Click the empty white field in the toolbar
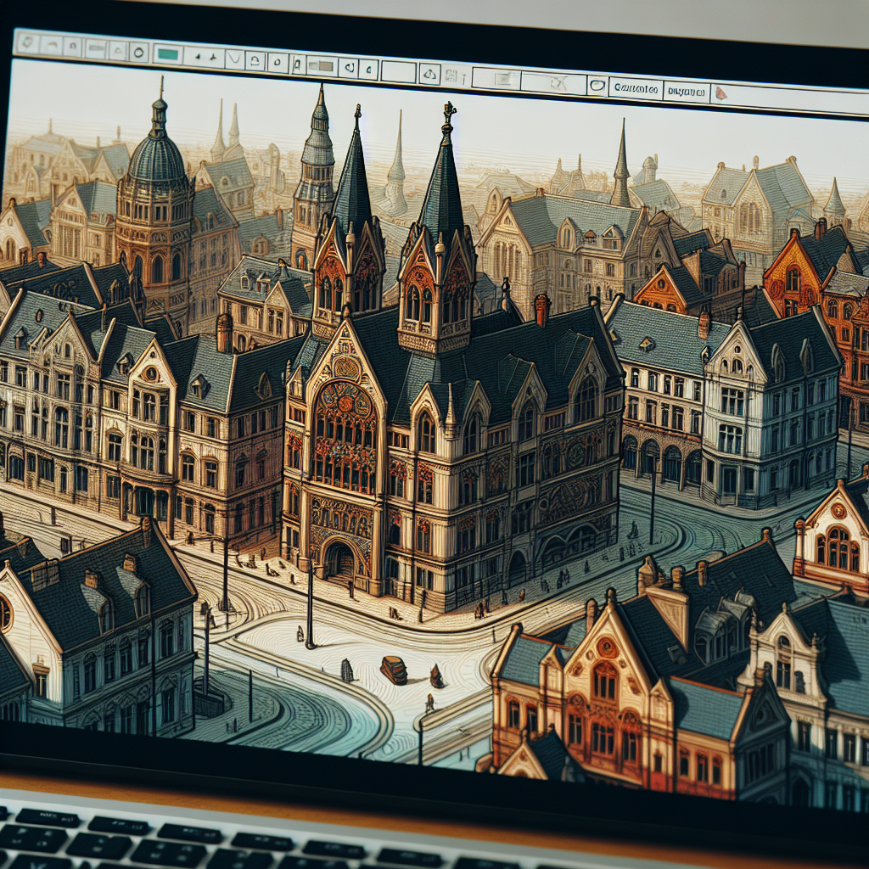This screenshot has width=869, height=869. pyautogui.click(x=399, y=71)
